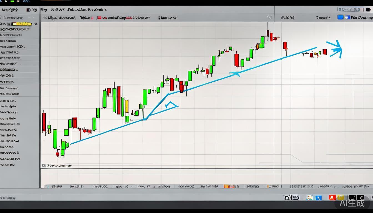Open the boxed field at top right
The height and width of the screenshot is (213, 373).
349,10
